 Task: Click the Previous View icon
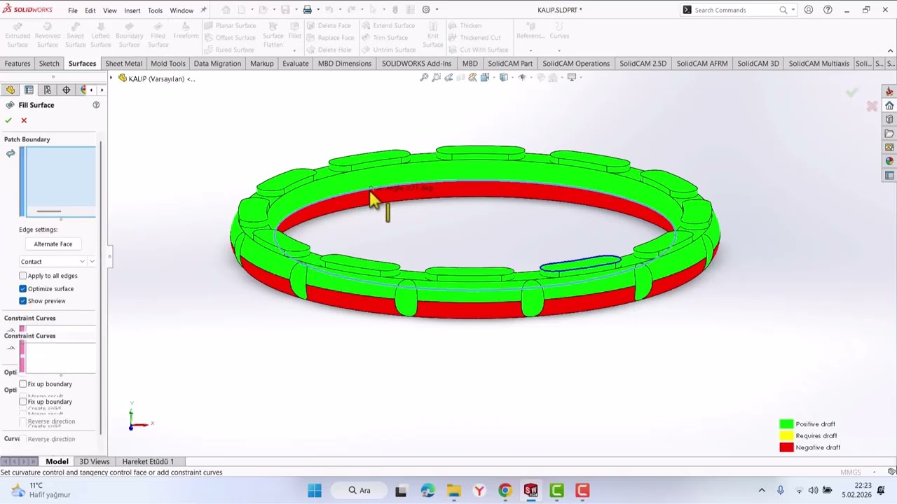pyautogui.click(x=448, y=77)
